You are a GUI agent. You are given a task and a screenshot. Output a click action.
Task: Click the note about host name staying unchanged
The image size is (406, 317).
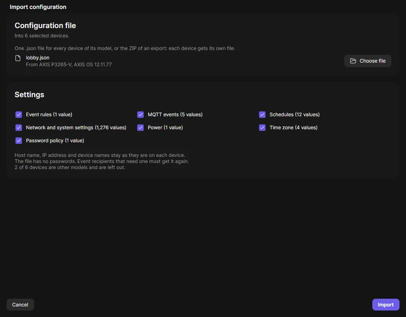(100, 155)
